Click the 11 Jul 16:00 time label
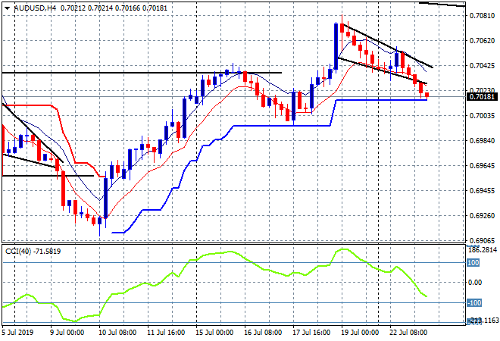This screenshot has height=341, width=500. point(166,333)
